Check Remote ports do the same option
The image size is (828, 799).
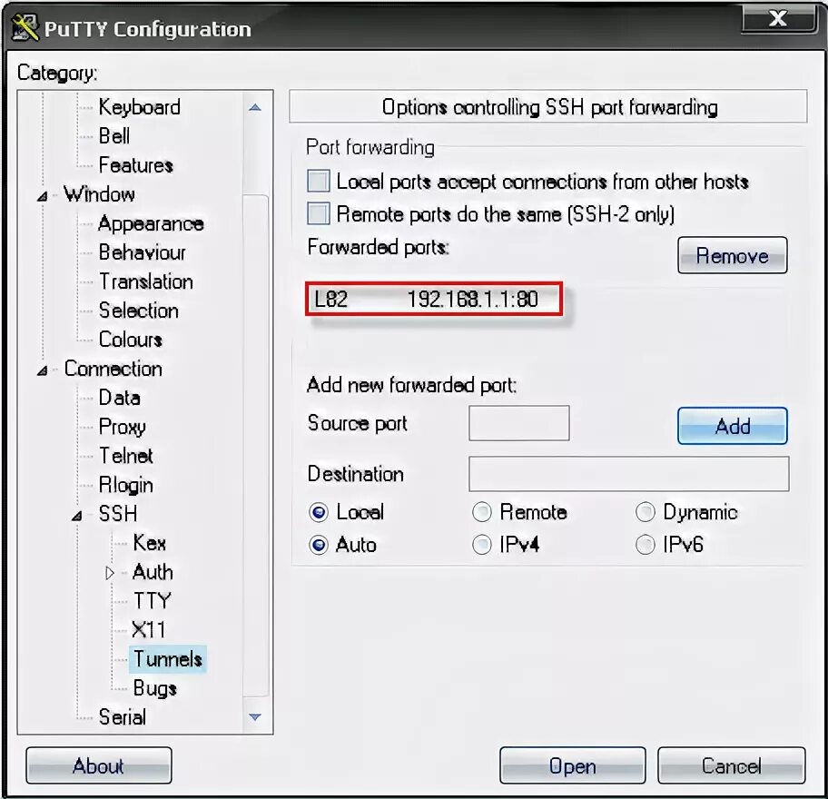(x=319, y=214)
